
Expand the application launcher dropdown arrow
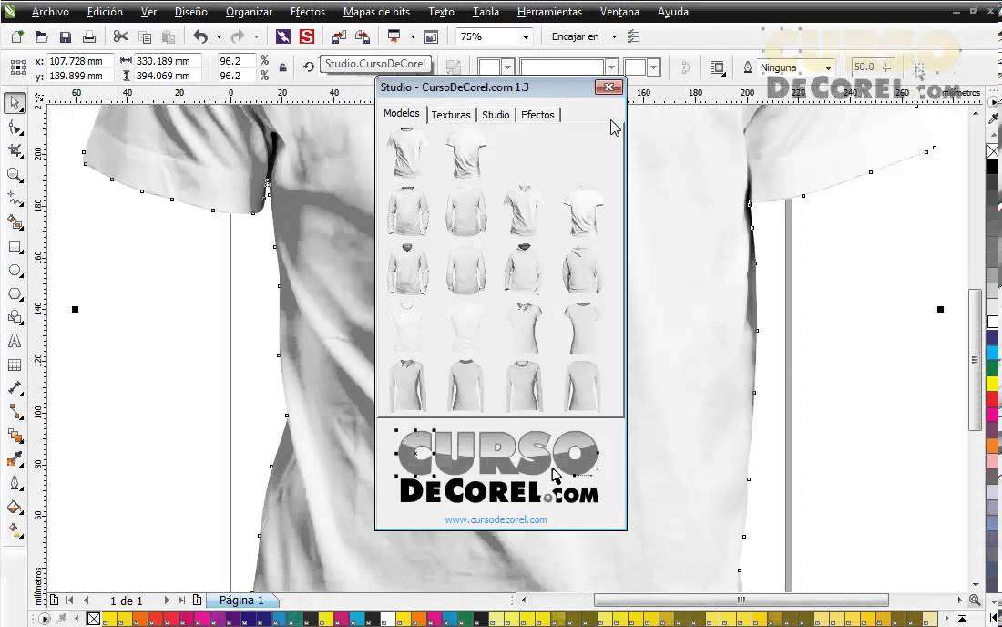(x=412, y=37)
